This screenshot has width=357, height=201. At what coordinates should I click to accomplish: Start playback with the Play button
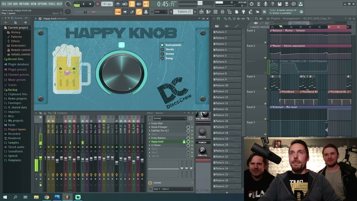(x=83, y=4)
